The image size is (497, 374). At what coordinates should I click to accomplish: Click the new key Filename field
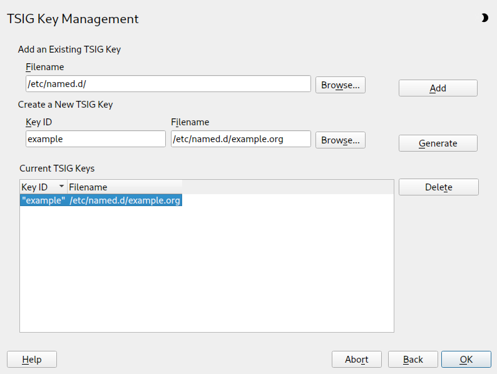pyautogui.click(x=240, y=139)
